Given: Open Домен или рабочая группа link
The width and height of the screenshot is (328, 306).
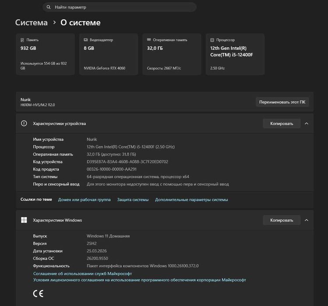Looking at the screenshot, I should [85, 200].
